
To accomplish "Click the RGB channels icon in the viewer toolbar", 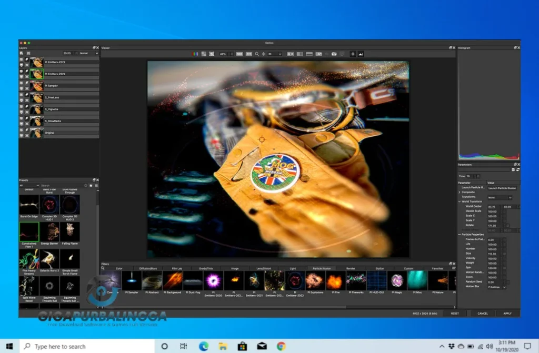I will [195, 54].
